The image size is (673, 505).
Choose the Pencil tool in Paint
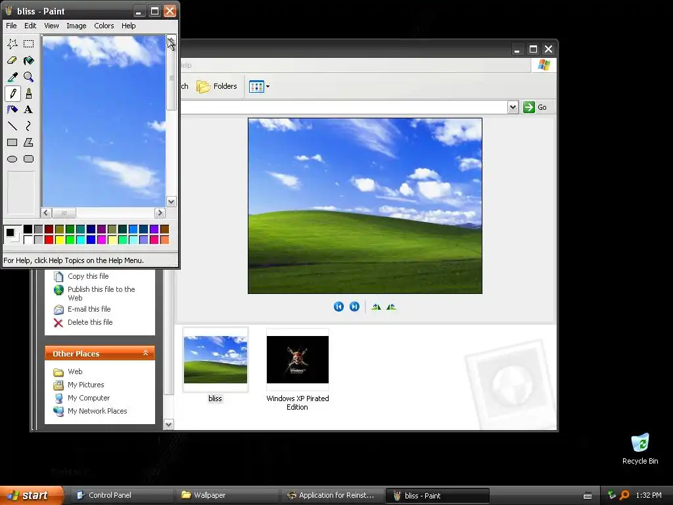coord(12,93)
